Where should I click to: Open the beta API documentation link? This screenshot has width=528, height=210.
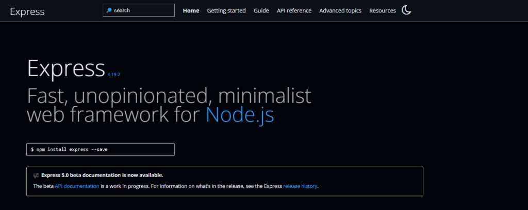coord(77,186)
